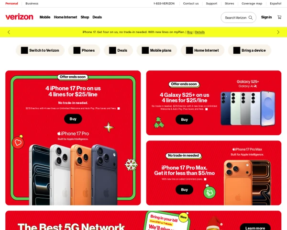Expand the Home Internet navigation menu

[x=66, y=17]
